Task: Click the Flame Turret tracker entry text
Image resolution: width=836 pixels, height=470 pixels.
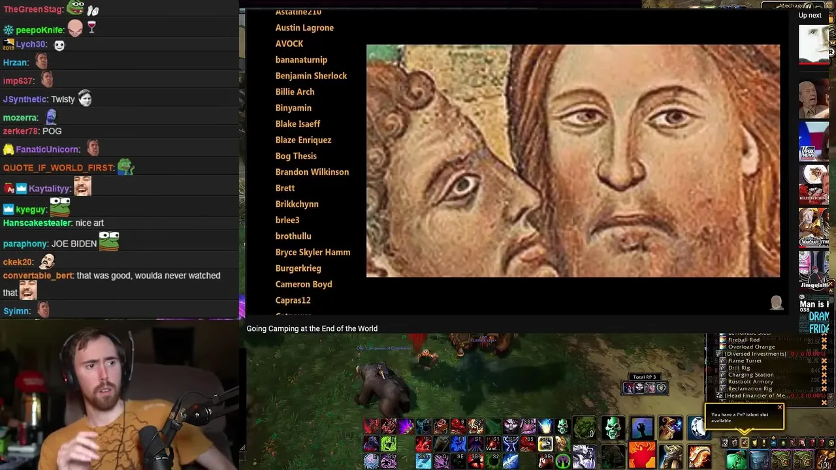Action: 745,361
